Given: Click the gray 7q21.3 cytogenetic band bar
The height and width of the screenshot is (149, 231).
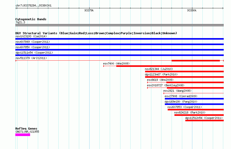Looking at the screenshot, I should [x=119, y=25].
